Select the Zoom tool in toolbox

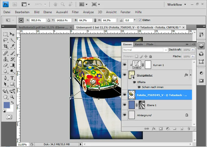pos(12,97)
